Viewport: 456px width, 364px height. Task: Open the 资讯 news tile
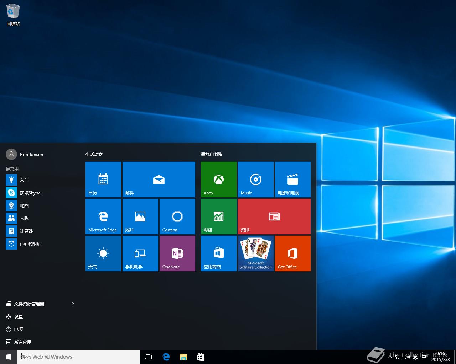[x=274, y=216]
